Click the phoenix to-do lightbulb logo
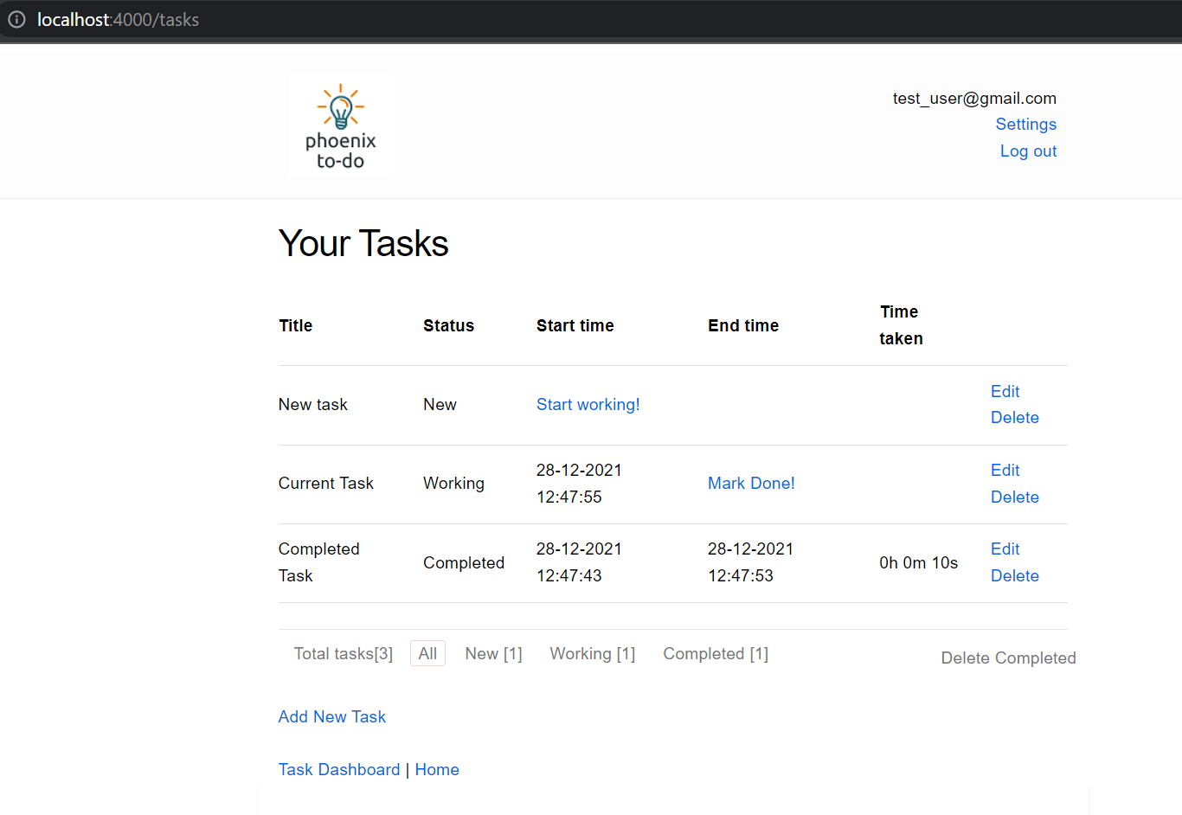Screen dimensions: 1182x815 (340, 125)
